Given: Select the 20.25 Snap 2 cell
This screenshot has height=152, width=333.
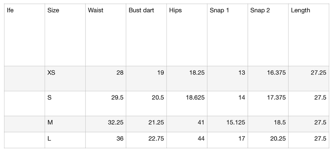Looking at the screenshot, I should click(268, 140).
